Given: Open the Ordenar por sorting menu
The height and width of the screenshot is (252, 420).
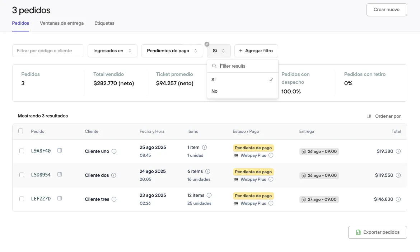Looking at the screenshot, I should 384,116.
